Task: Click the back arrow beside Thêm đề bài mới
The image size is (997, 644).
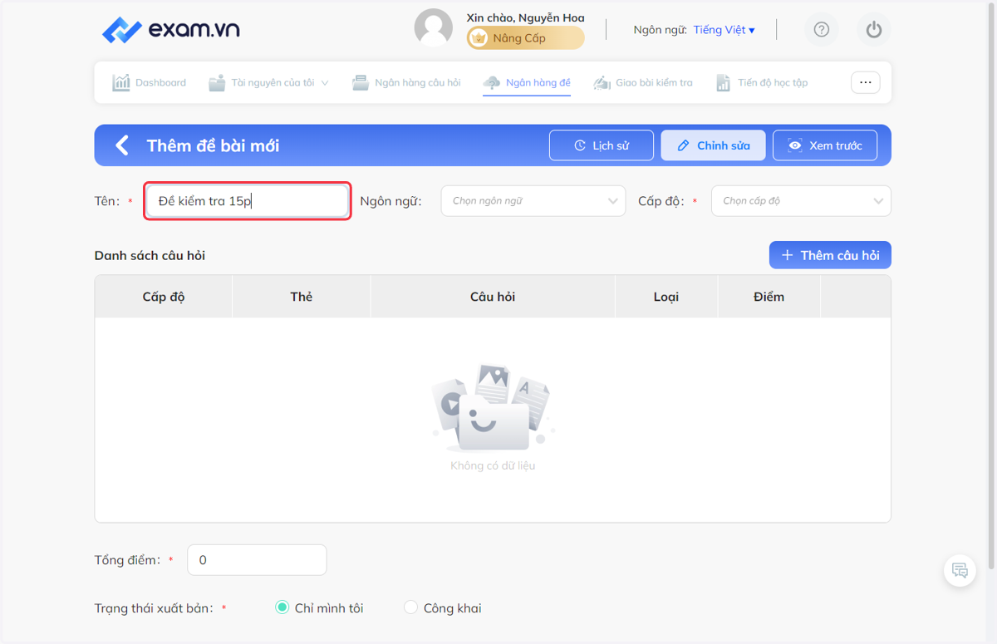Action: [122, 145]
